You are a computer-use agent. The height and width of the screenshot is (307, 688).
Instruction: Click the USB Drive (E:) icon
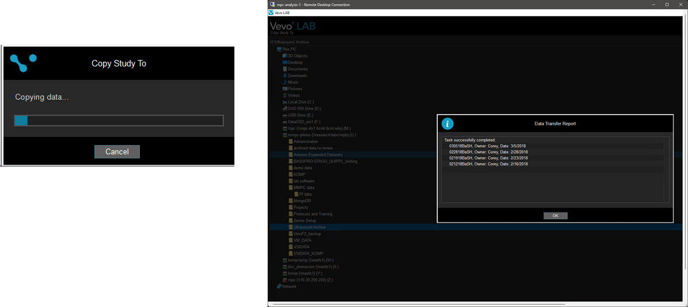(285, 115)
